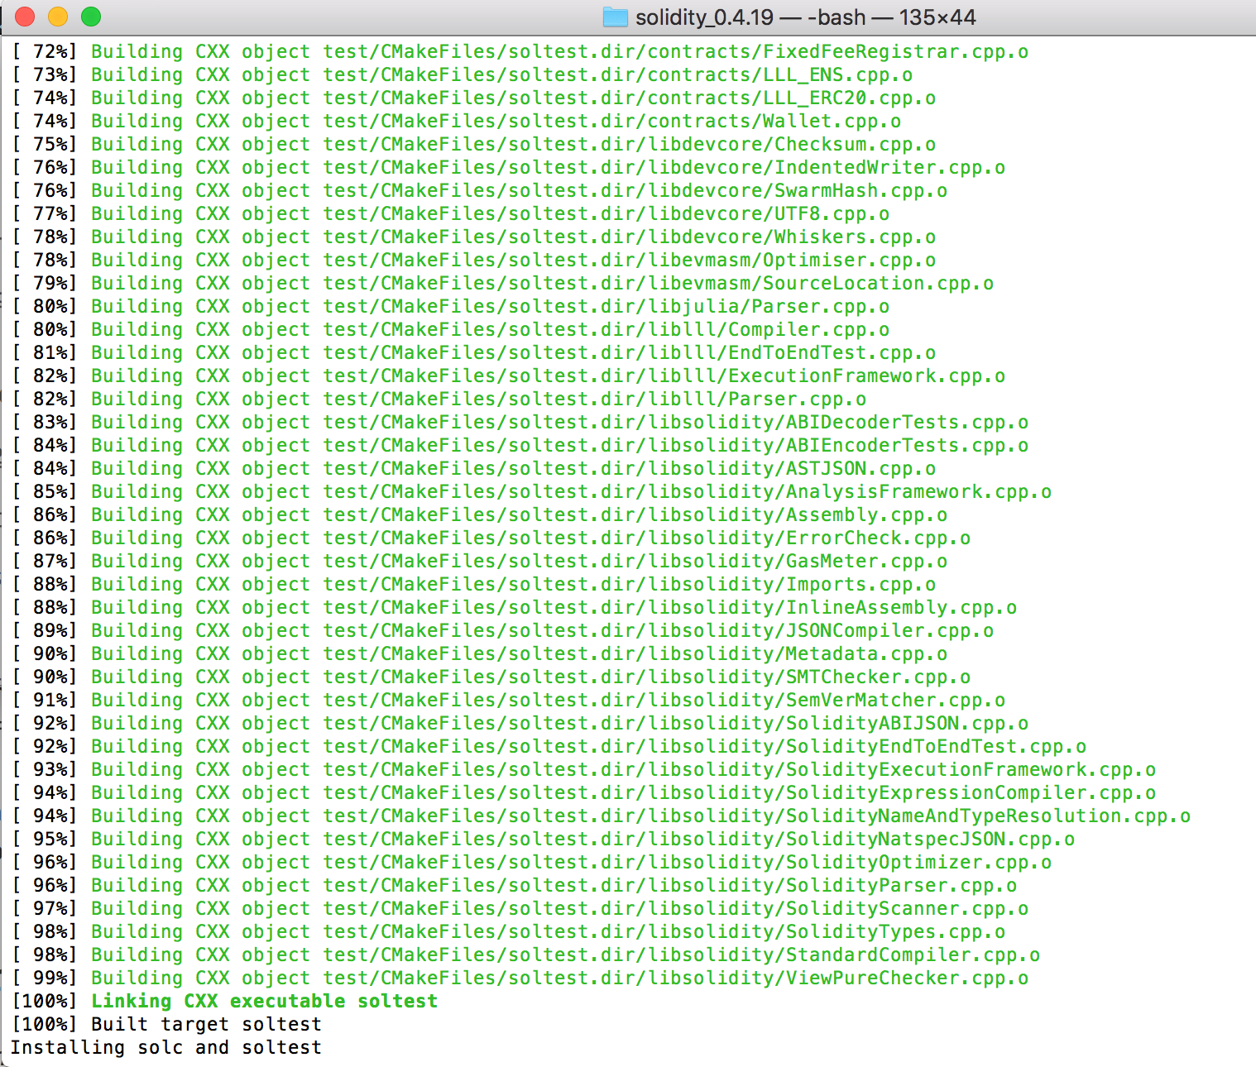Click the SolidityABIJSON.cpp.o build line
1256x1067 pixels.
tap(520, 723)
